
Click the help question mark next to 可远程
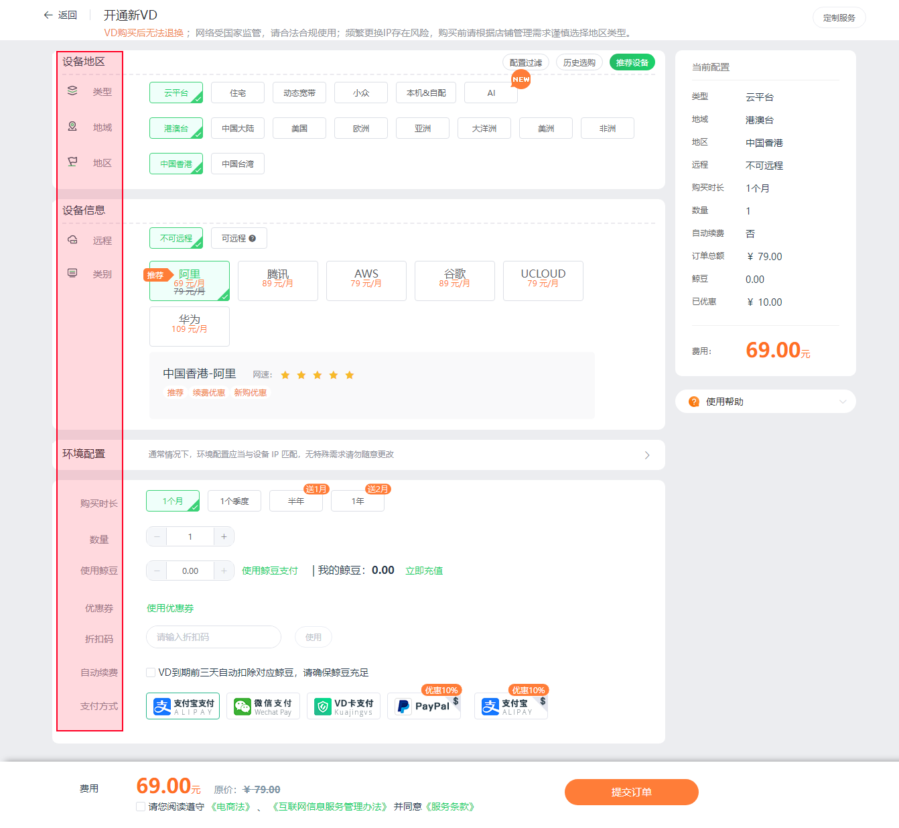click(253, 238)
